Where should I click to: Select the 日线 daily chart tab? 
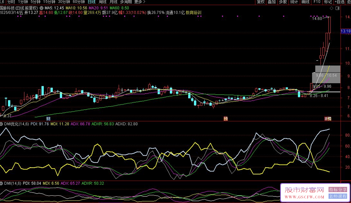pyautogui.click(x=92, y=2)
